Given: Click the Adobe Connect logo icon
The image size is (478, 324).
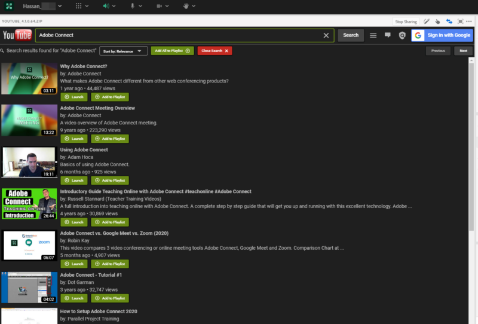Looking at the screenshot, I should coord(9,6).
